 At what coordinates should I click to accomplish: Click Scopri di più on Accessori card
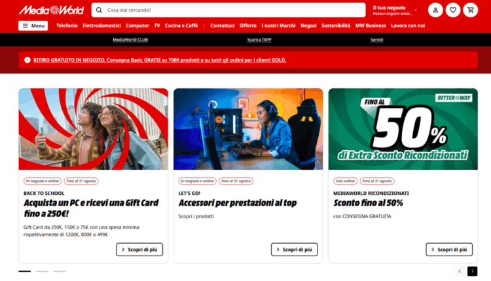tap(295, 250)
